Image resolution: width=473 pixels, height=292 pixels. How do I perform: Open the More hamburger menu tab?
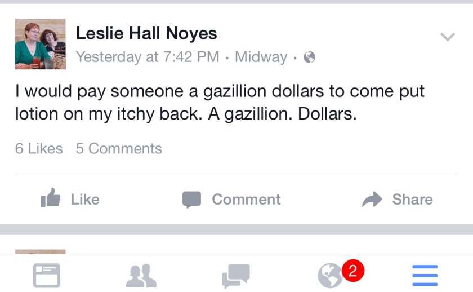(x=425, y=276)
